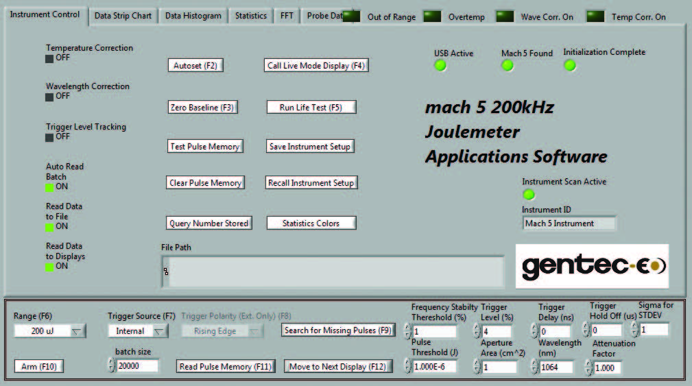This screenshot has width=692, height=386.
Task: Enable Temperature Correction toggle
Action: tap(49, 59)
